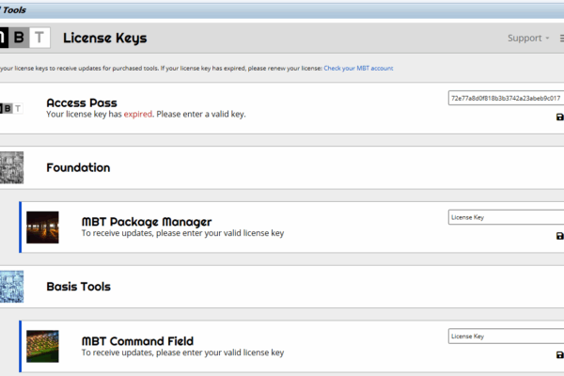Open the hamburger menu icon

point(560,39)
